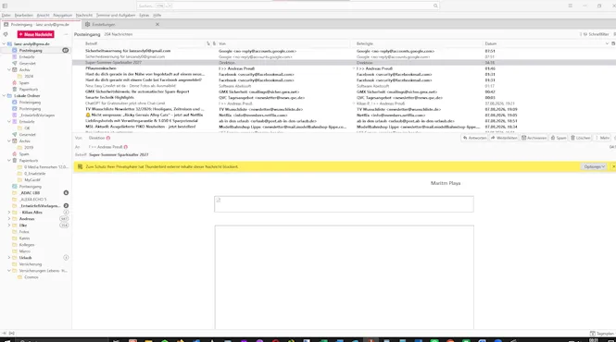Open the Datei menu
616x342 pixels.
(6, 16)
